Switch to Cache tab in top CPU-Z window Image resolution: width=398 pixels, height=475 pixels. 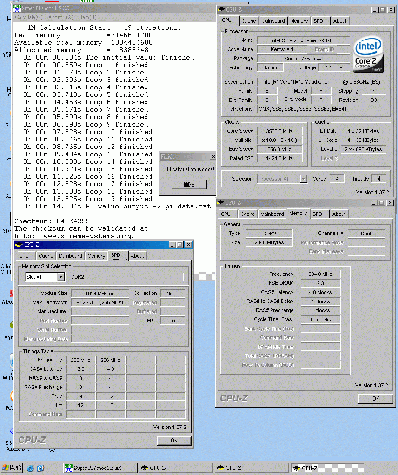tap(248, 21)
